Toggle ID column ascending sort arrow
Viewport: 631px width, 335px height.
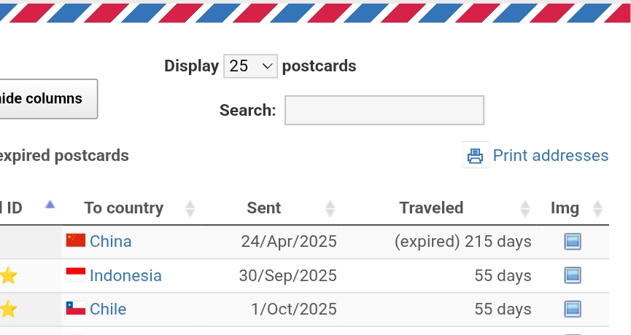pos(50,205)
